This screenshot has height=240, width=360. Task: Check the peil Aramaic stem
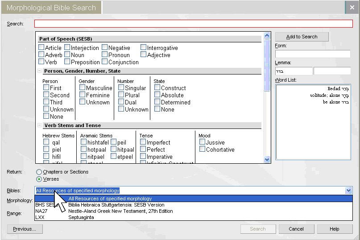[x=114, y=142]
